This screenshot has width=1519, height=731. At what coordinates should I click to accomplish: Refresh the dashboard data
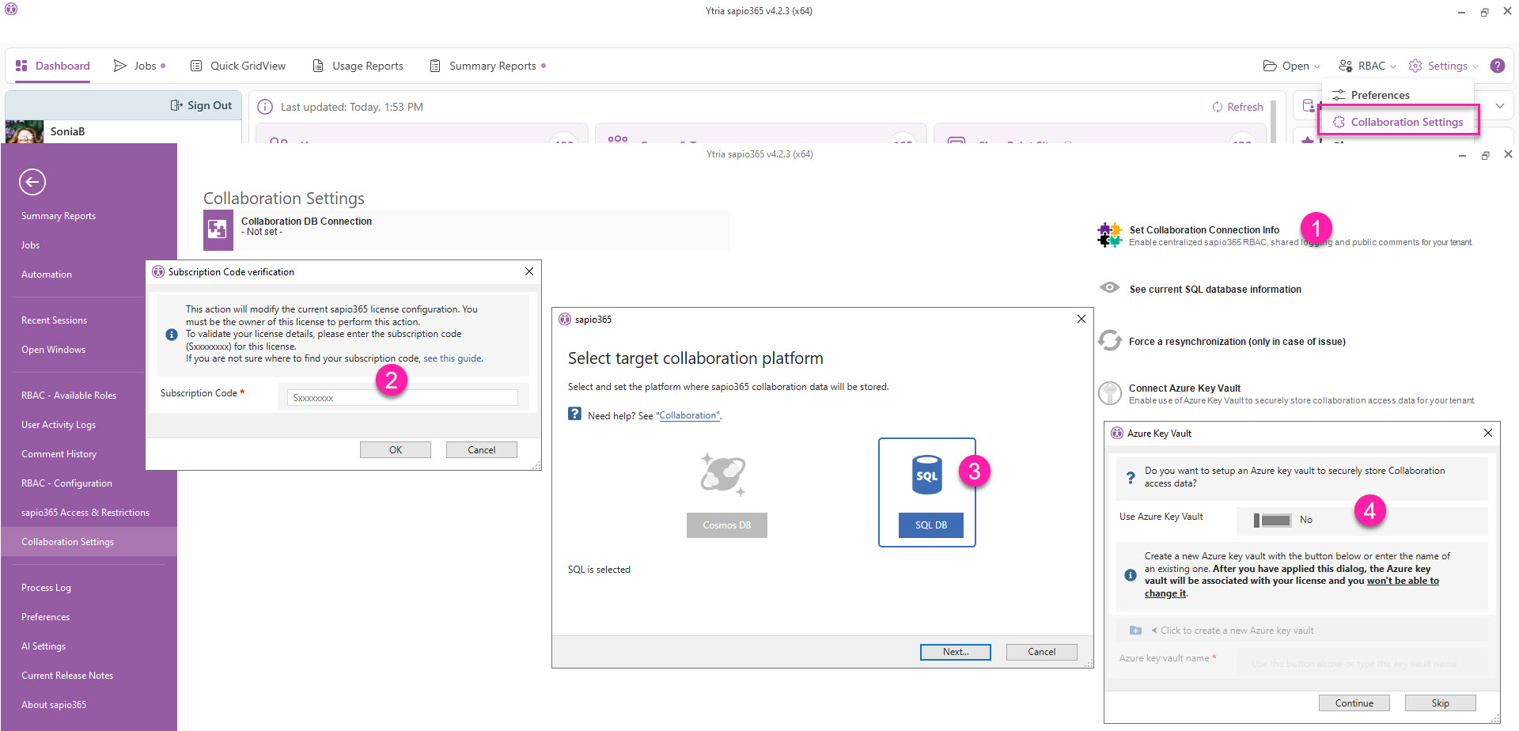(x=1237, y=107)
